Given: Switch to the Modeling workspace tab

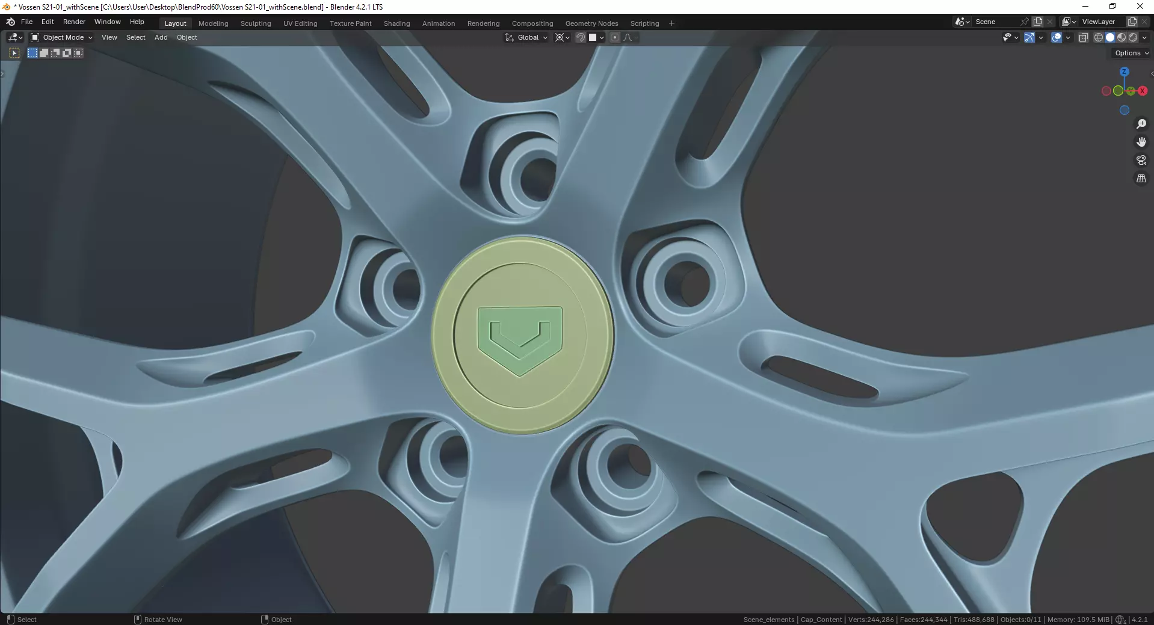Looking at the screenshot, I should [214, 23].
